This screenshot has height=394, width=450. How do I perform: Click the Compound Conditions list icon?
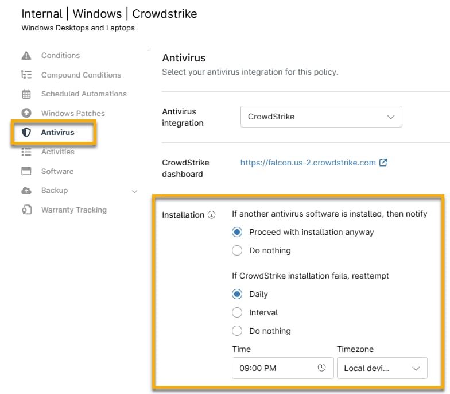tap(26, 75)
